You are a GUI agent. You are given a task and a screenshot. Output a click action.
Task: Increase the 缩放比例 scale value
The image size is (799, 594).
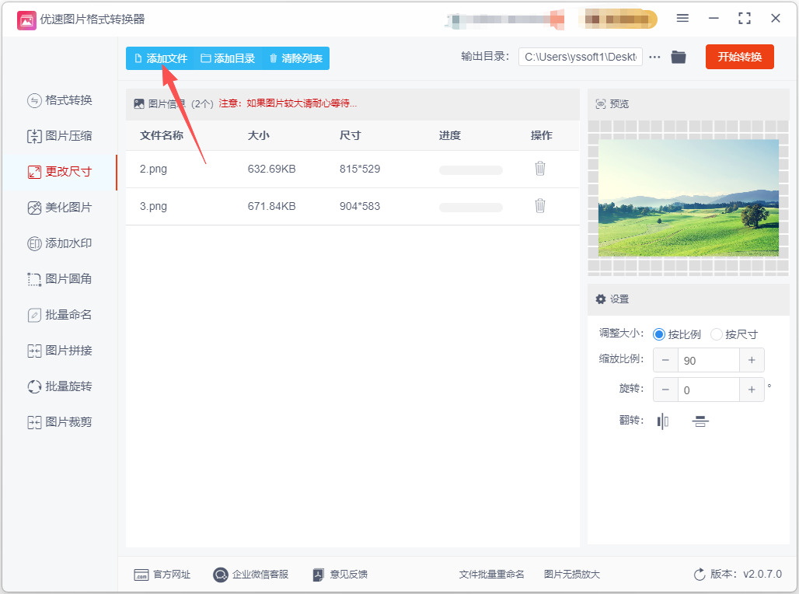tap(752, 361)
